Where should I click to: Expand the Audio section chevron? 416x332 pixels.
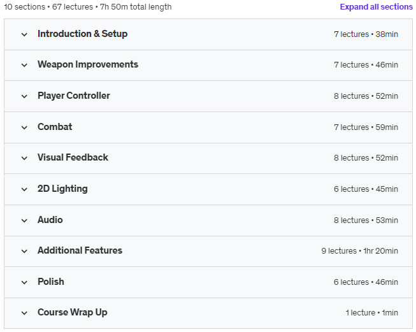pyautogui.click(x=24, y=220)
